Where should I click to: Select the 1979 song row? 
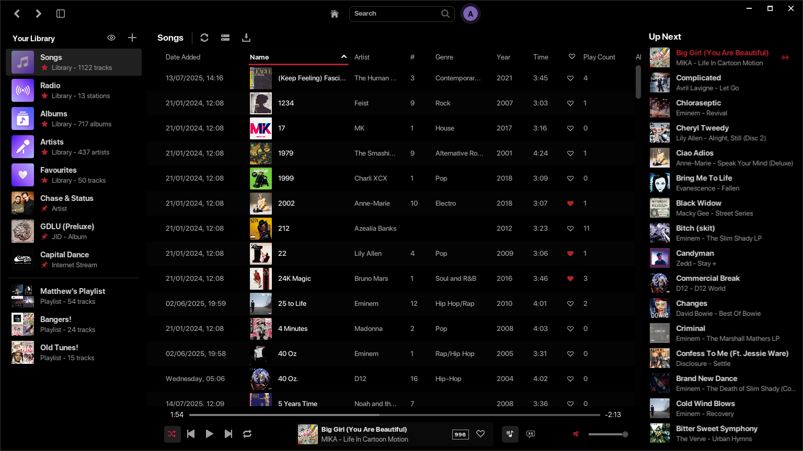(391, 153)
